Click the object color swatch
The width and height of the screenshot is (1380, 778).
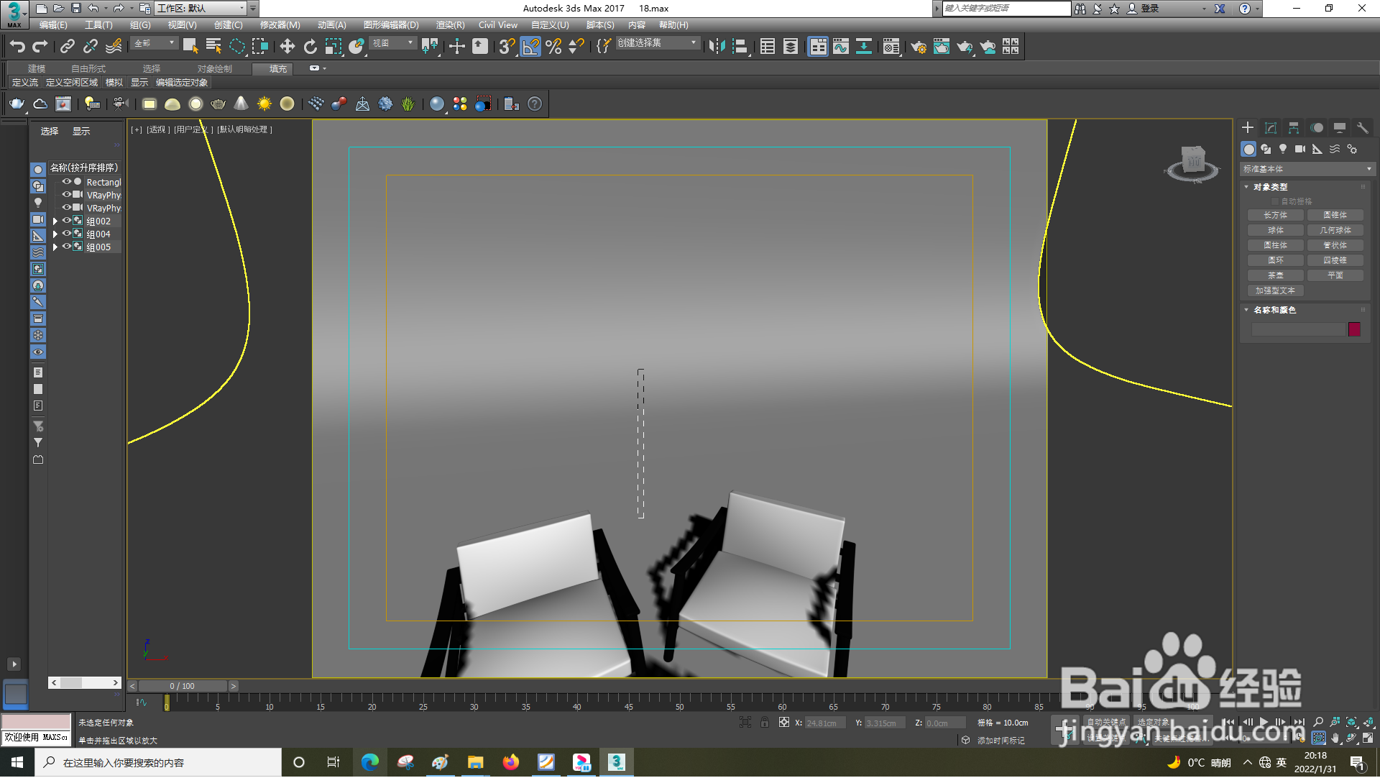(1354, 330)
